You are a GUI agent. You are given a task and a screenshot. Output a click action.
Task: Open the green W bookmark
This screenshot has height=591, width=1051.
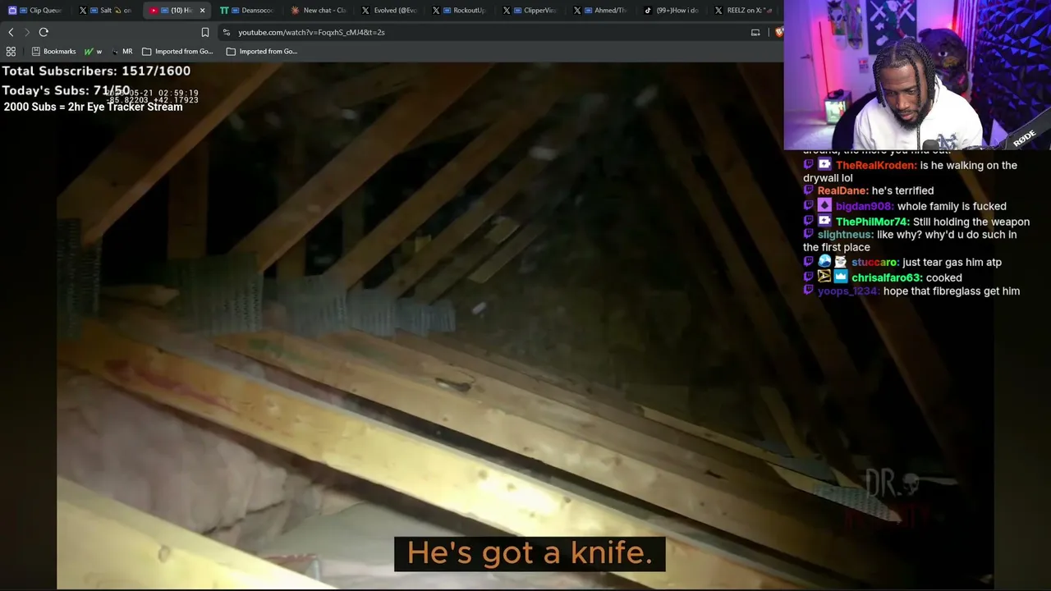pyautogui.click(x=93, y=51)
